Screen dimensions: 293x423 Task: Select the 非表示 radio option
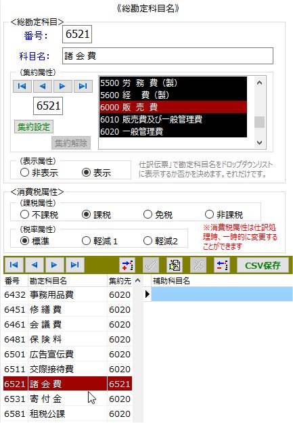[x=39, y=173]
